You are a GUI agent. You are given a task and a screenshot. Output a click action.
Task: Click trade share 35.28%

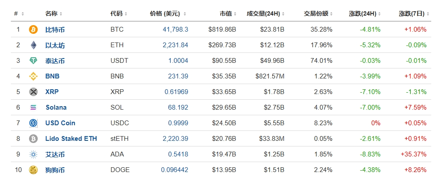pos(322,29)
